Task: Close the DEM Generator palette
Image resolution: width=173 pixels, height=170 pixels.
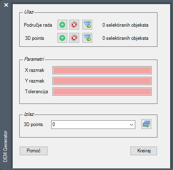Action: (x=6, y=5)
